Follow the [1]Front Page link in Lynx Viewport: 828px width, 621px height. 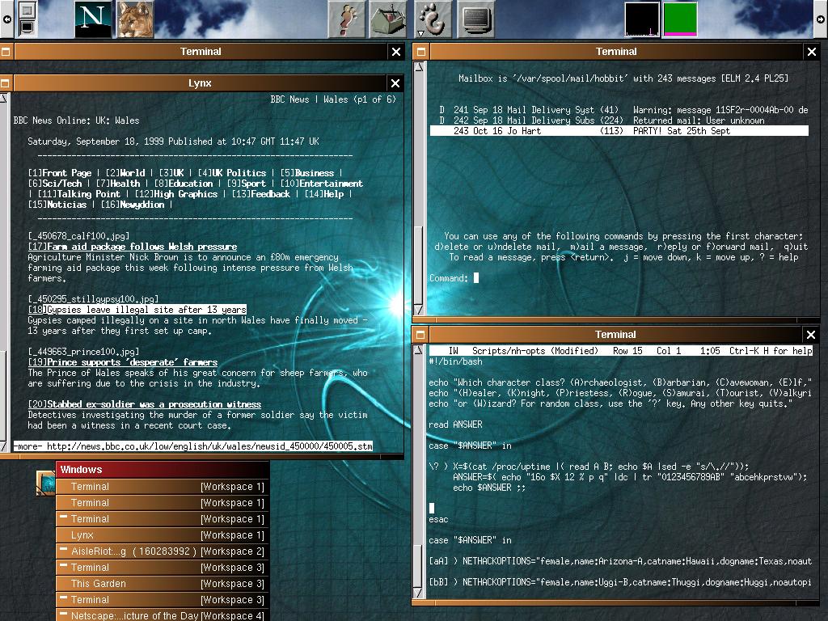pos(60,173)
